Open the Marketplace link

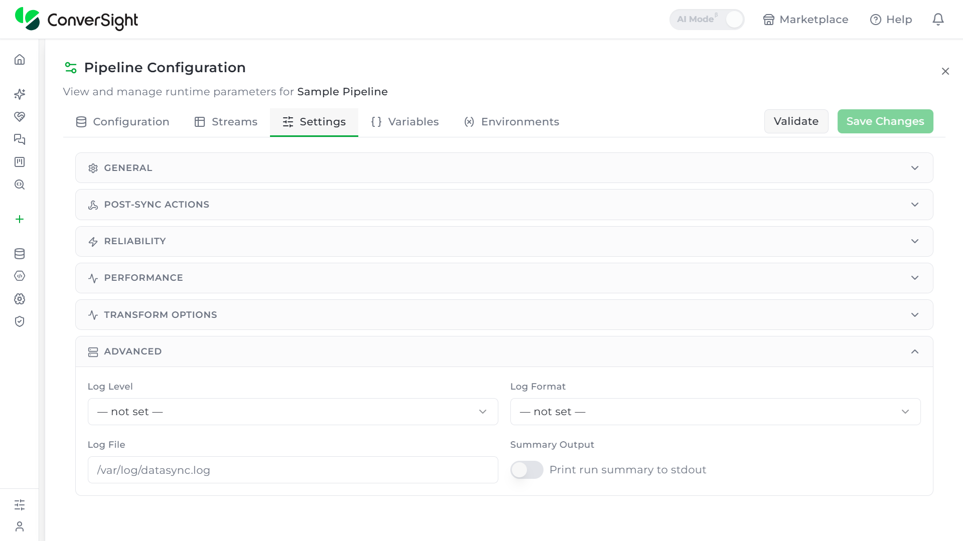tap(805, 20)
